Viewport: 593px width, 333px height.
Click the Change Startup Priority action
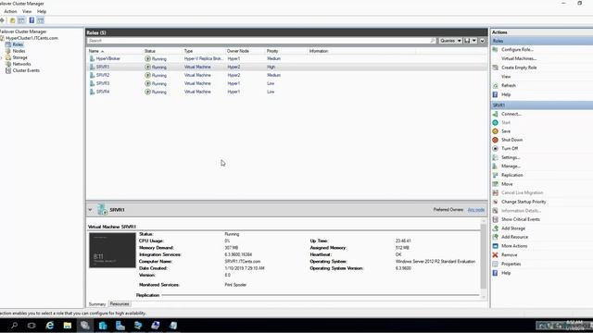[x=524, y=202]
